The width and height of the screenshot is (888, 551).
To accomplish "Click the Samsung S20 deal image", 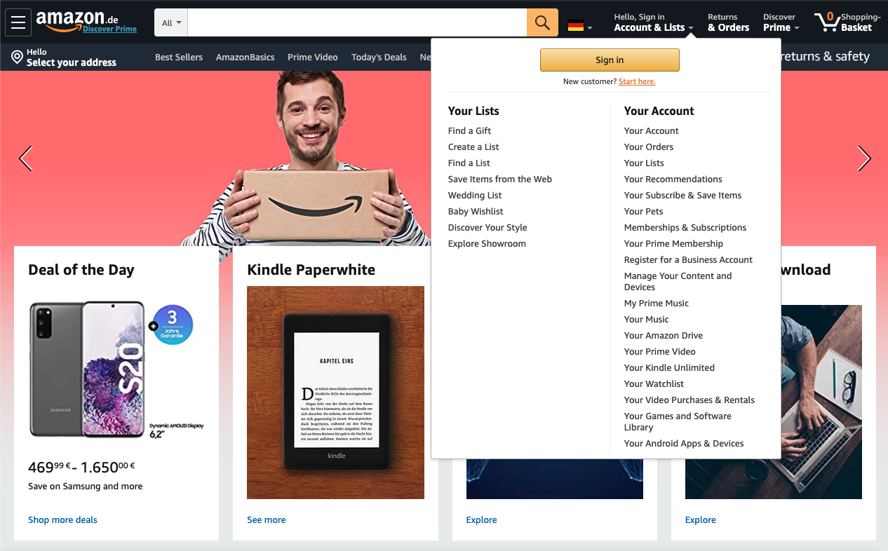I will tap(116, 369).
